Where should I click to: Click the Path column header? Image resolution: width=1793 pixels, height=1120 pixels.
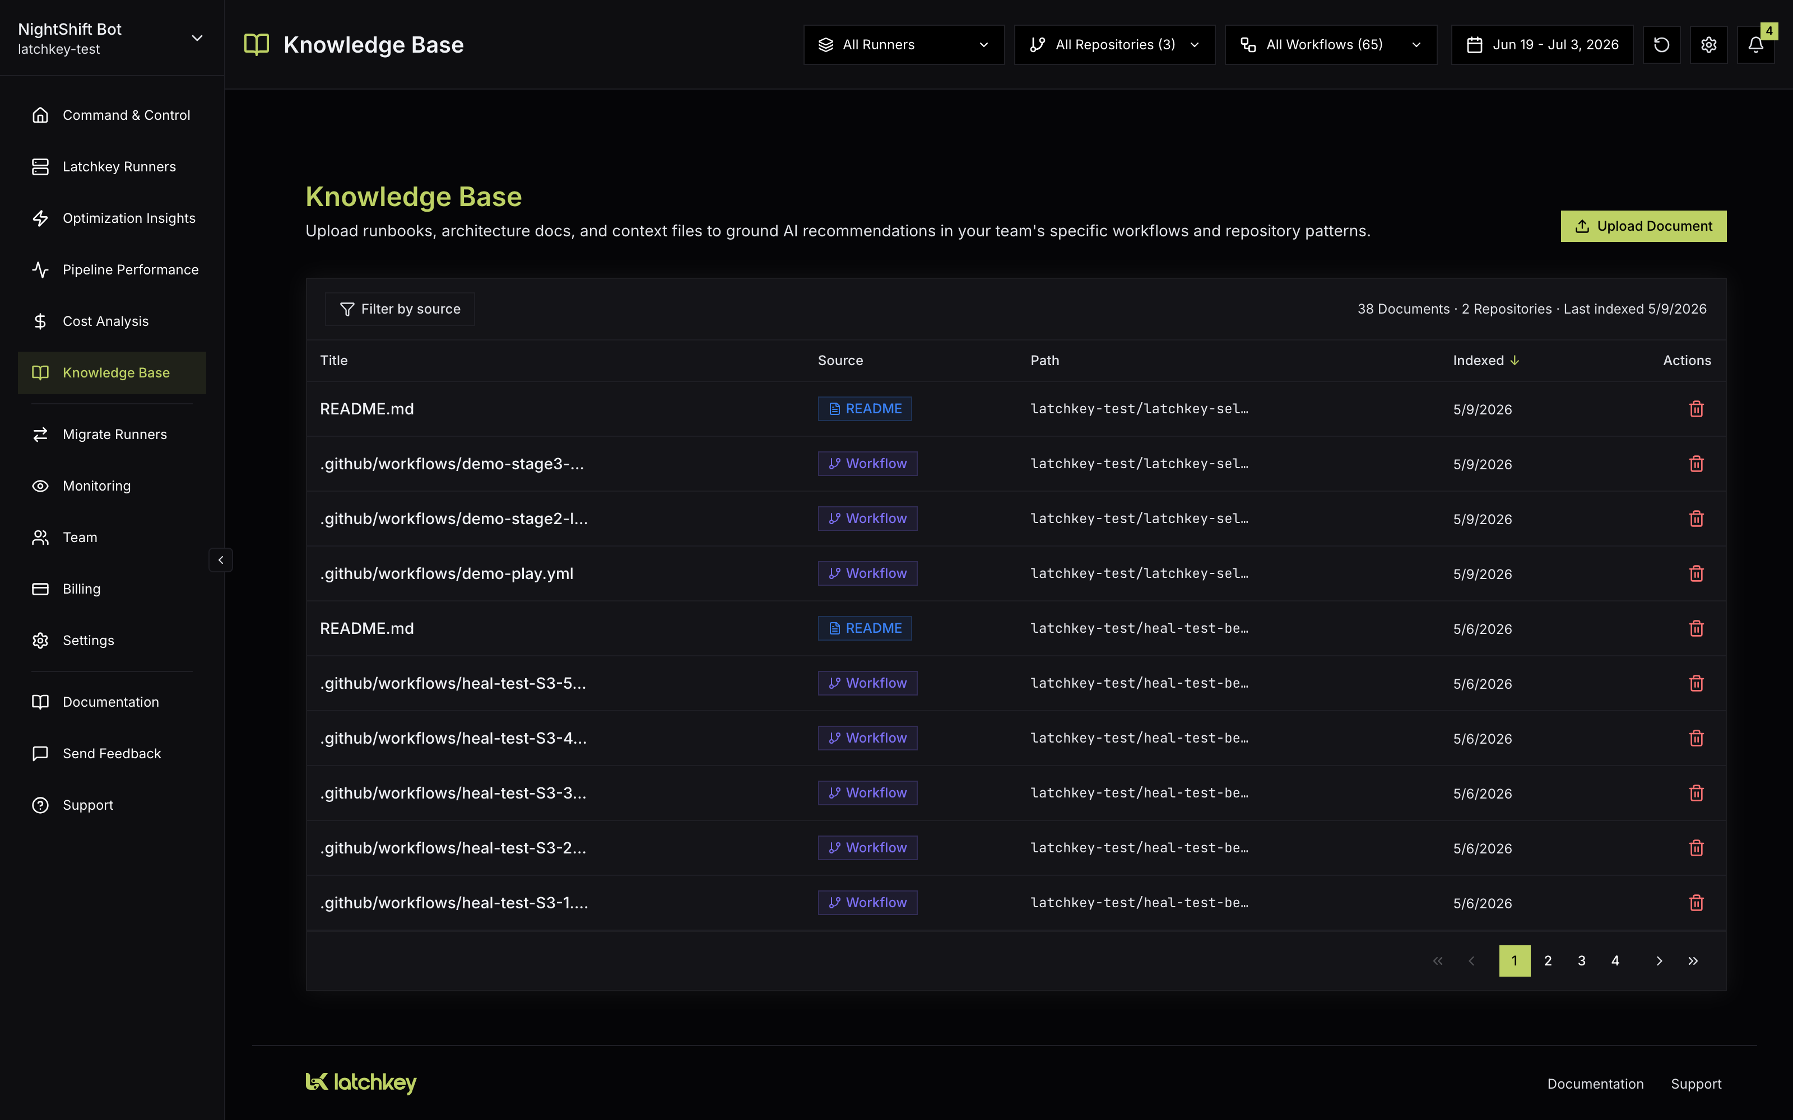pyautogui.click(x=1044, y=360)
